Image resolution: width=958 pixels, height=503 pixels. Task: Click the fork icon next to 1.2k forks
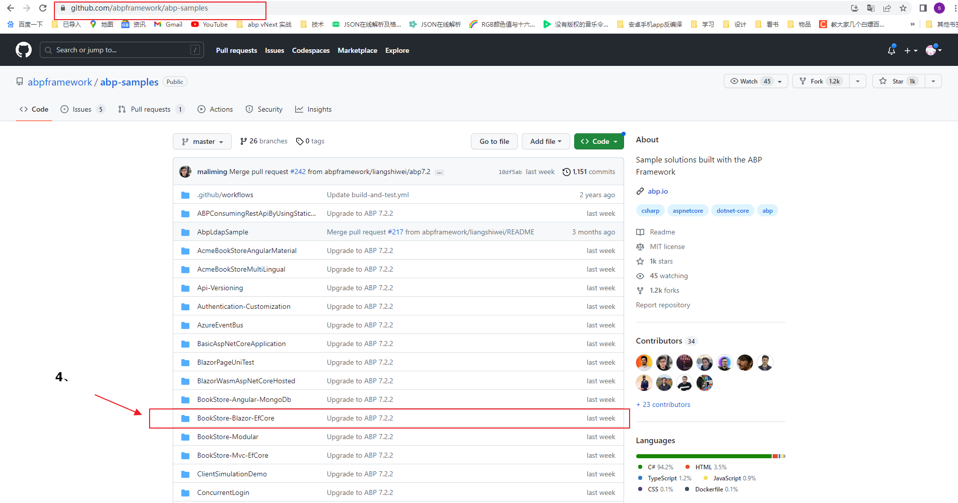[640, 291]
